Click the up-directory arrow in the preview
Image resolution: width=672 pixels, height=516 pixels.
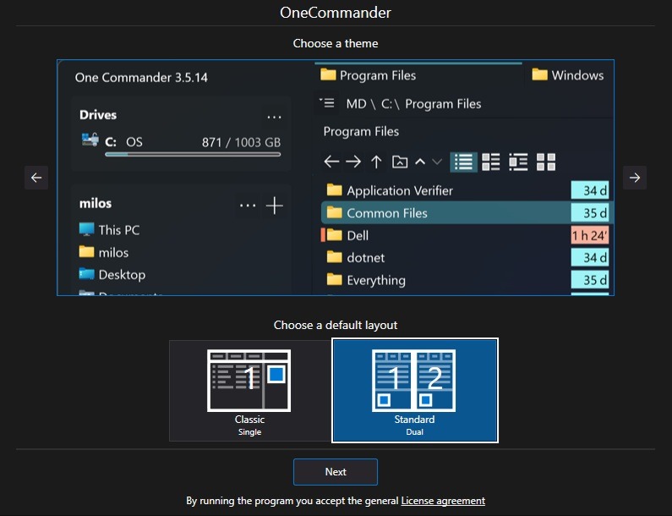(376, 162)
